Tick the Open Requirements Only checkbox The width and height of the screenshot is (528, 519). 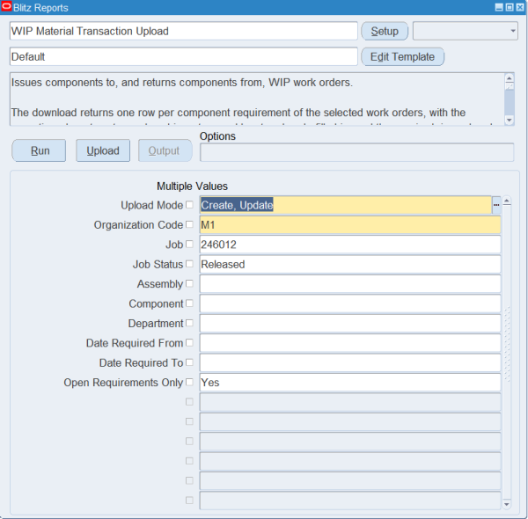tap(189, 382)
